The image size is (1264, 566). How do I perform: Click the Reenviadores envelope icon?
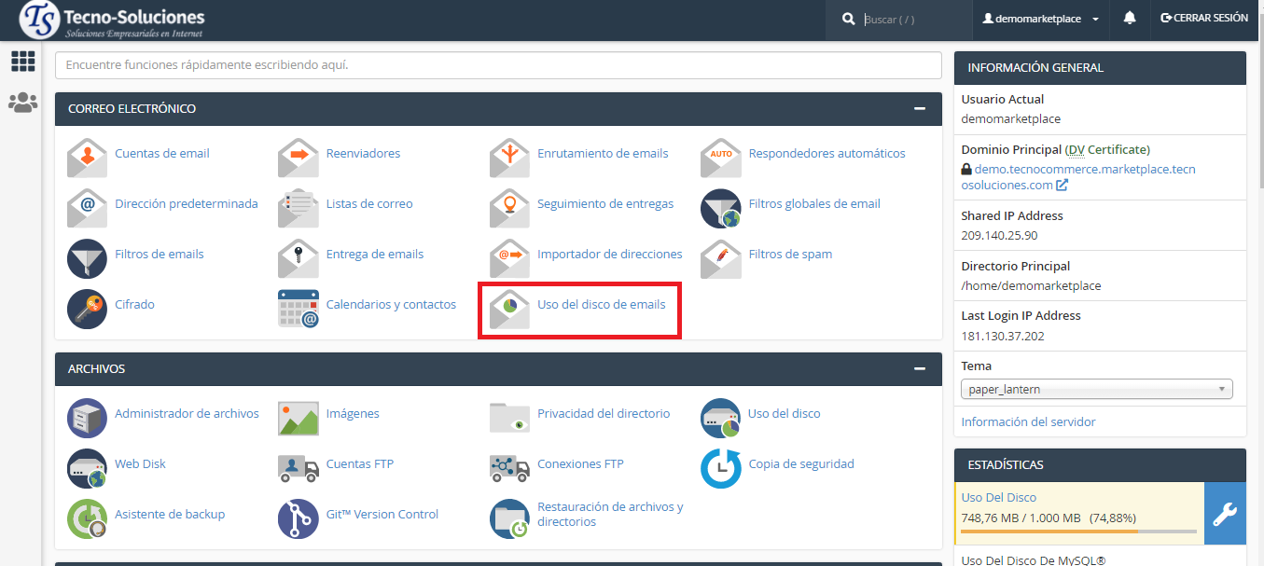coord(299,157)
